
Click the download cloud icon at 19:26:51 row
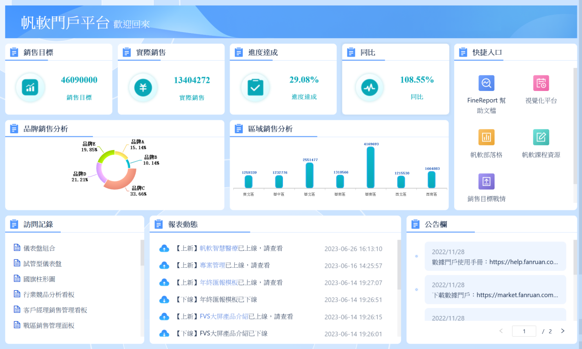click(164, 299)
